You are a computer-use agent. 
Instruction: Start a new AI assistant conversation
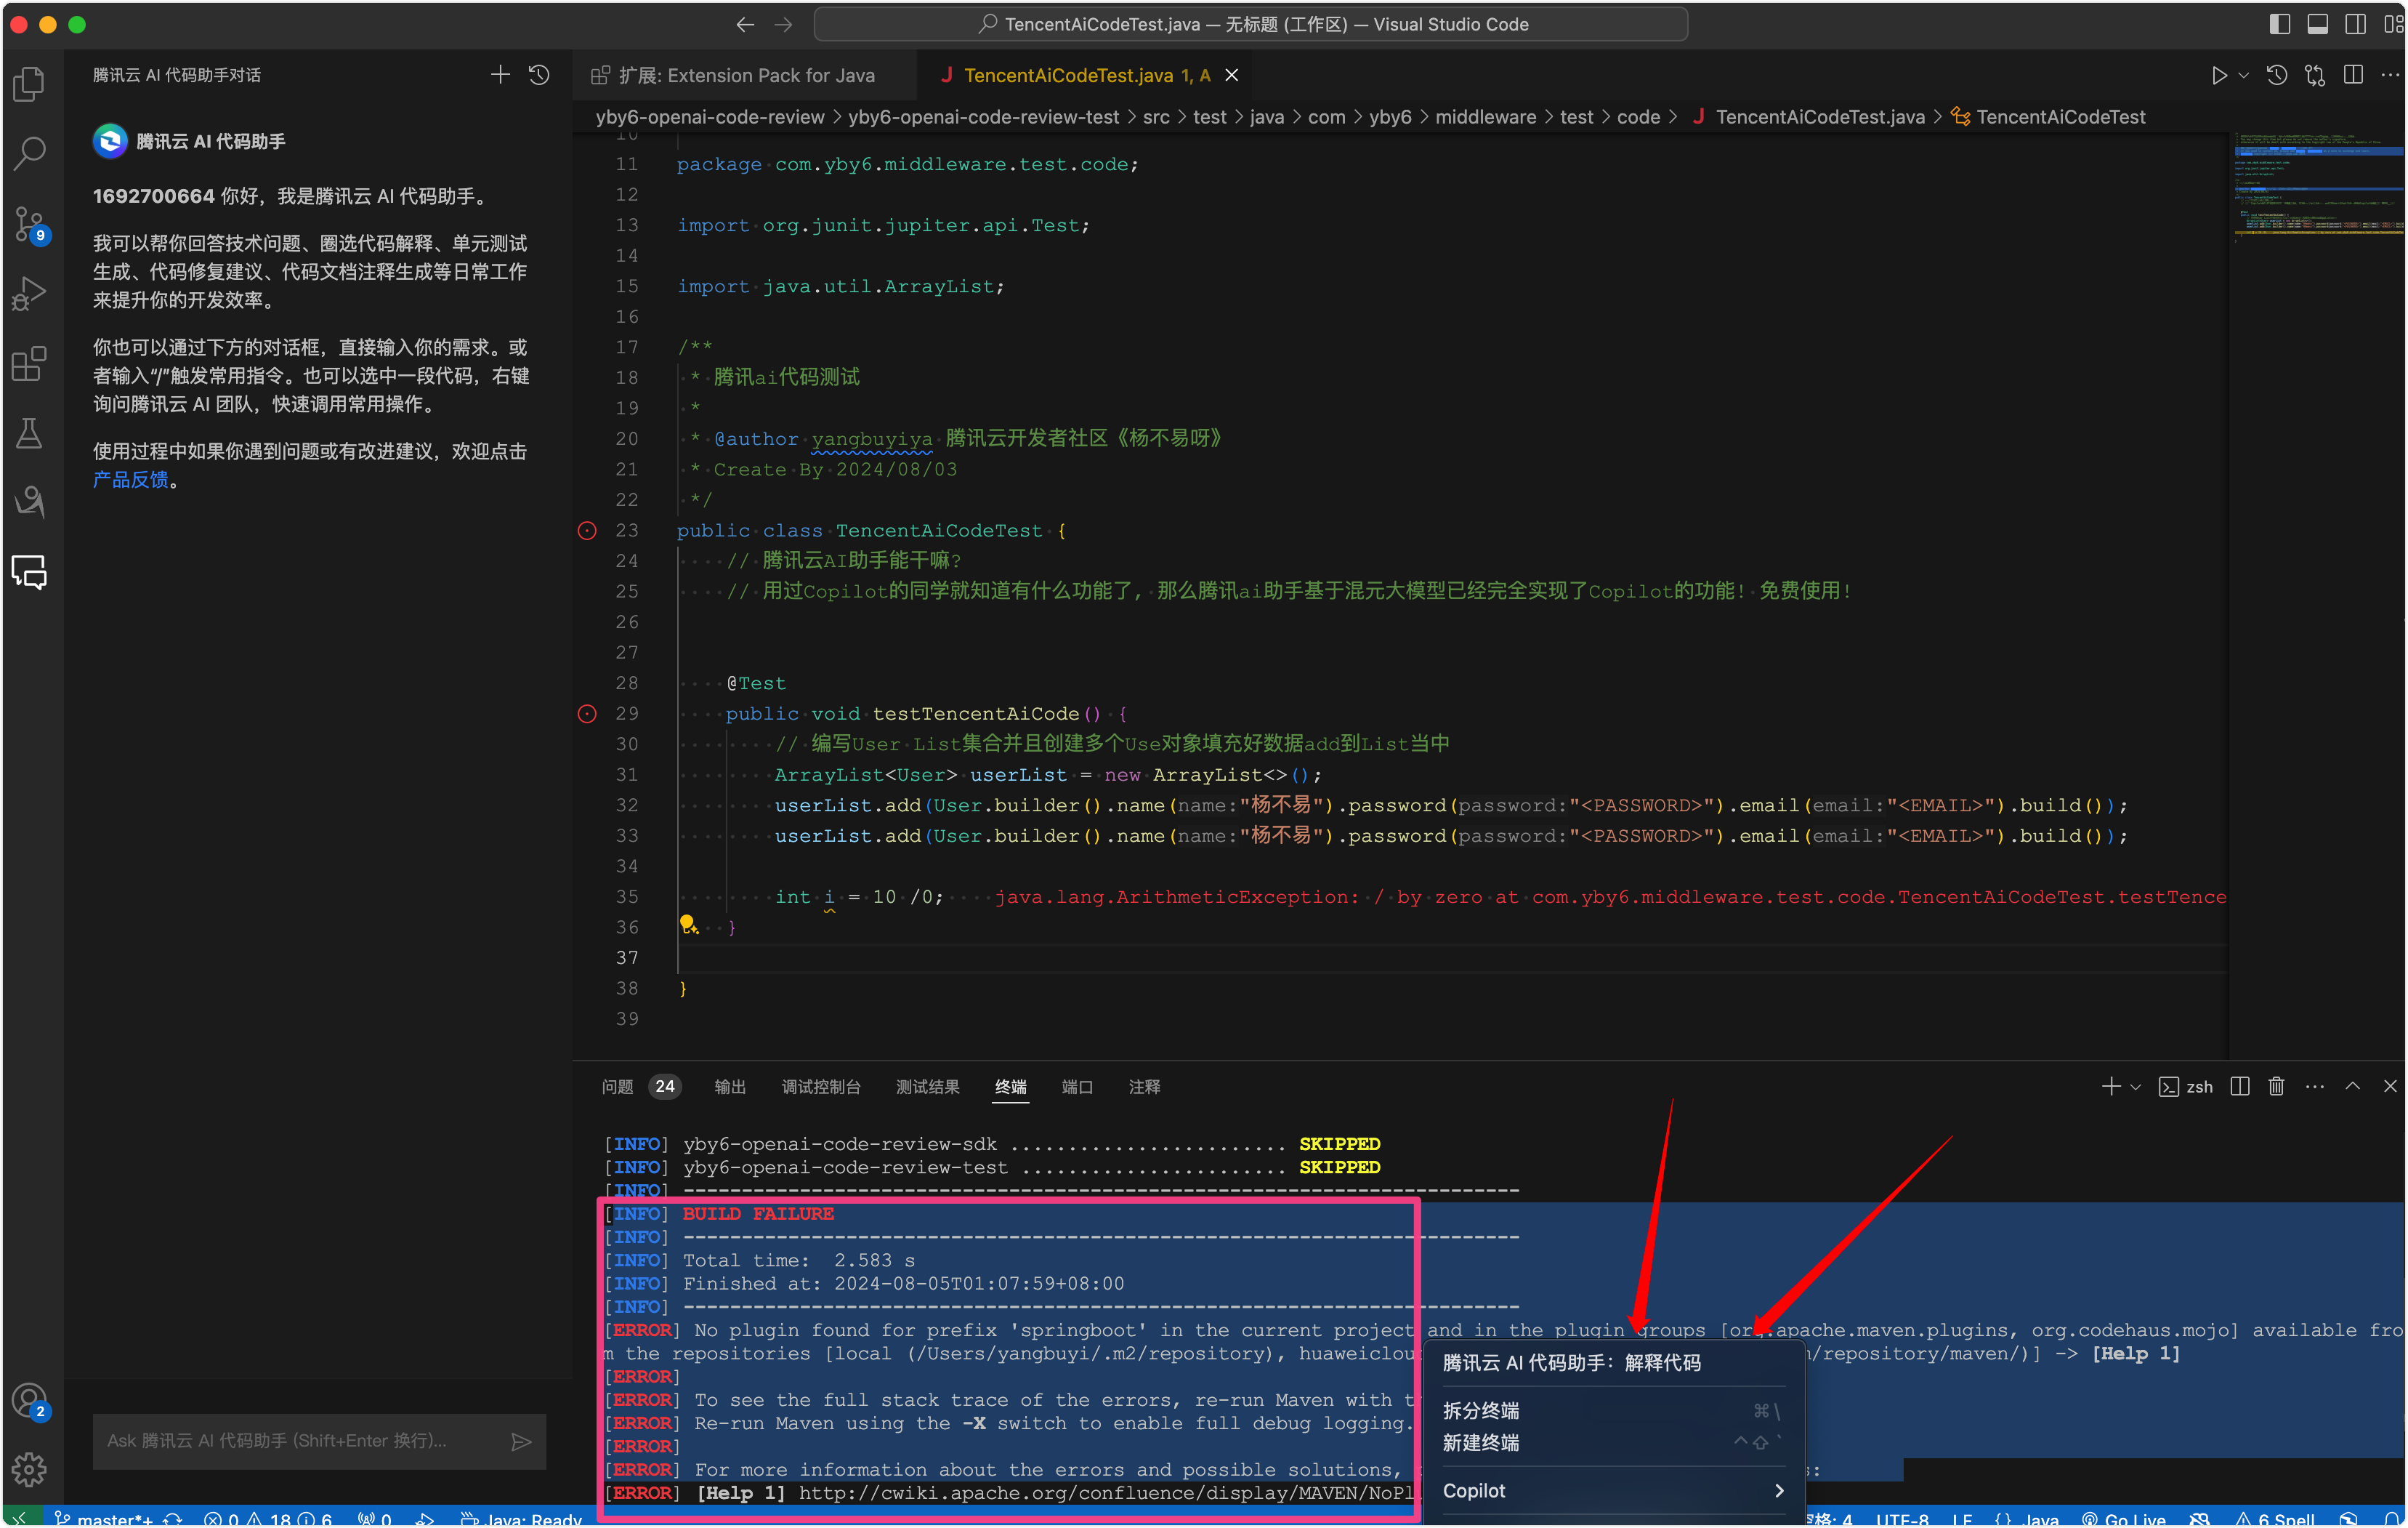tap(500, 75)
